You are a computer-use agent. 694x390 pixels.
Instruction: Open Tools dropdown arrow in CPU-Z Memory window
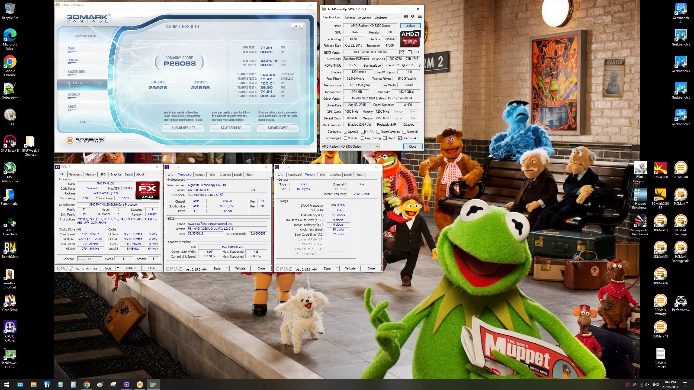[x=337, y=268]
